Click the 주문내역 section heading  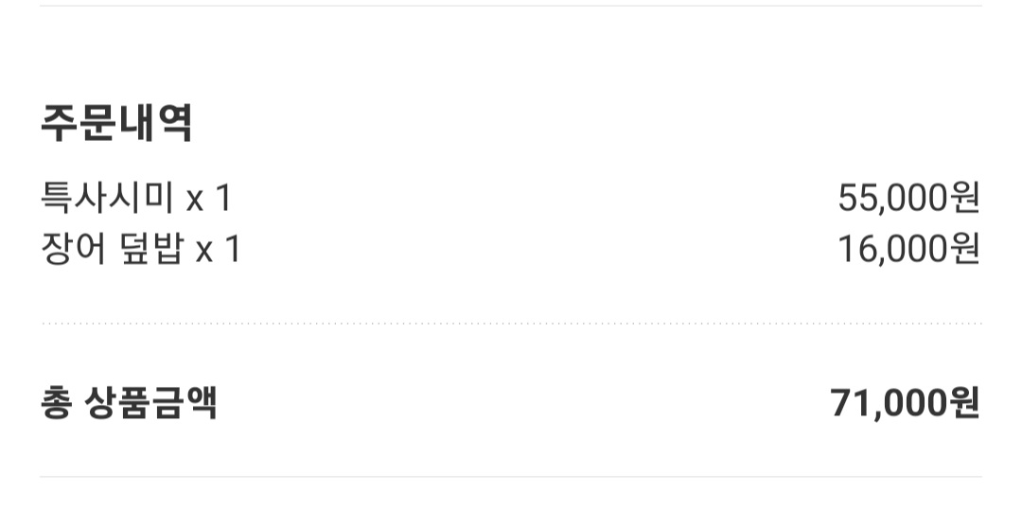click(116, 122)
